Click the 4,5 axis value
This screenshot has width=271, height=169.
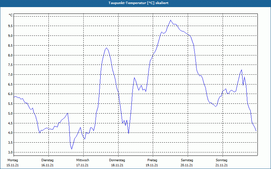[x=11, y=123]
